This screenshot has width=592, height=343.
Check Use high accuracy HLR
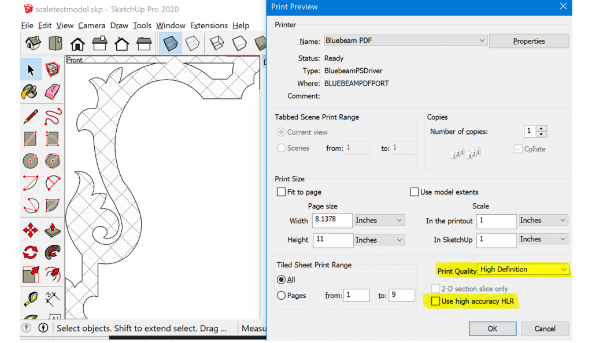click(435, 301)
